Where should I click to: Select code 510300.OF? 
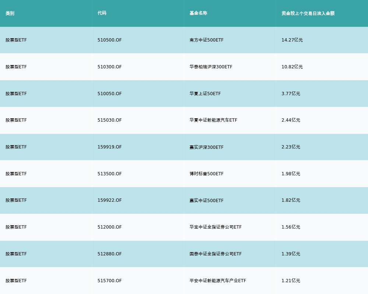click(x=110, y=67)
